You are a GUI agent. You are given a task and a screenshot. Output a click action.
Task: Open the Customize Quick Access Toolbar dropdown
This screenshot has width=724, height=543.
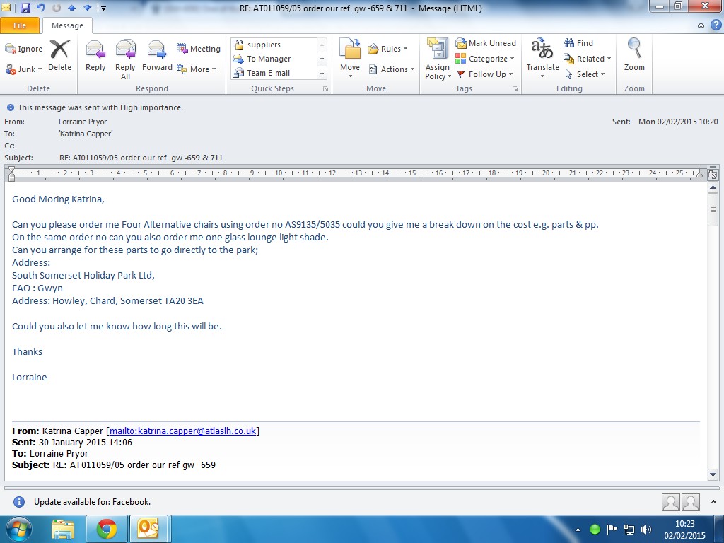coord(103,8)
